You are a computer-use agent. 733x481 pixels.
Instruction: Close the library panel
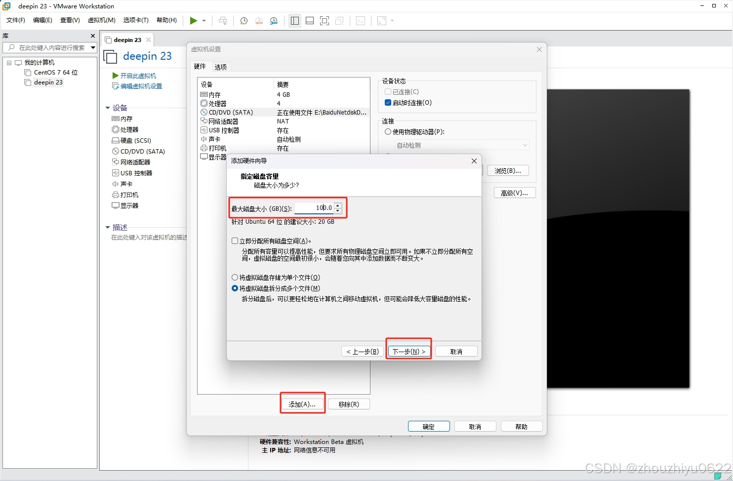click(93, 36)
